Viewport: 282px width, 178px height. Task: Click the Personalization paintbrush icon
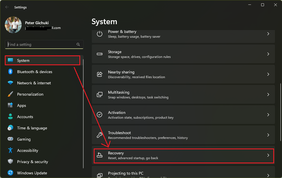(x=10, y=94)
